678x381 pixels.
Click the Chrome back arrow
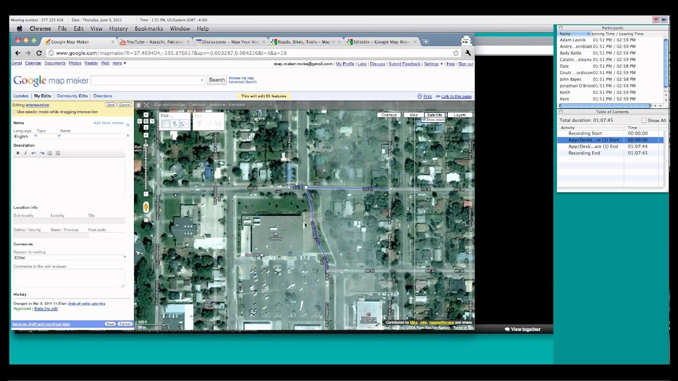coord(17,53)
